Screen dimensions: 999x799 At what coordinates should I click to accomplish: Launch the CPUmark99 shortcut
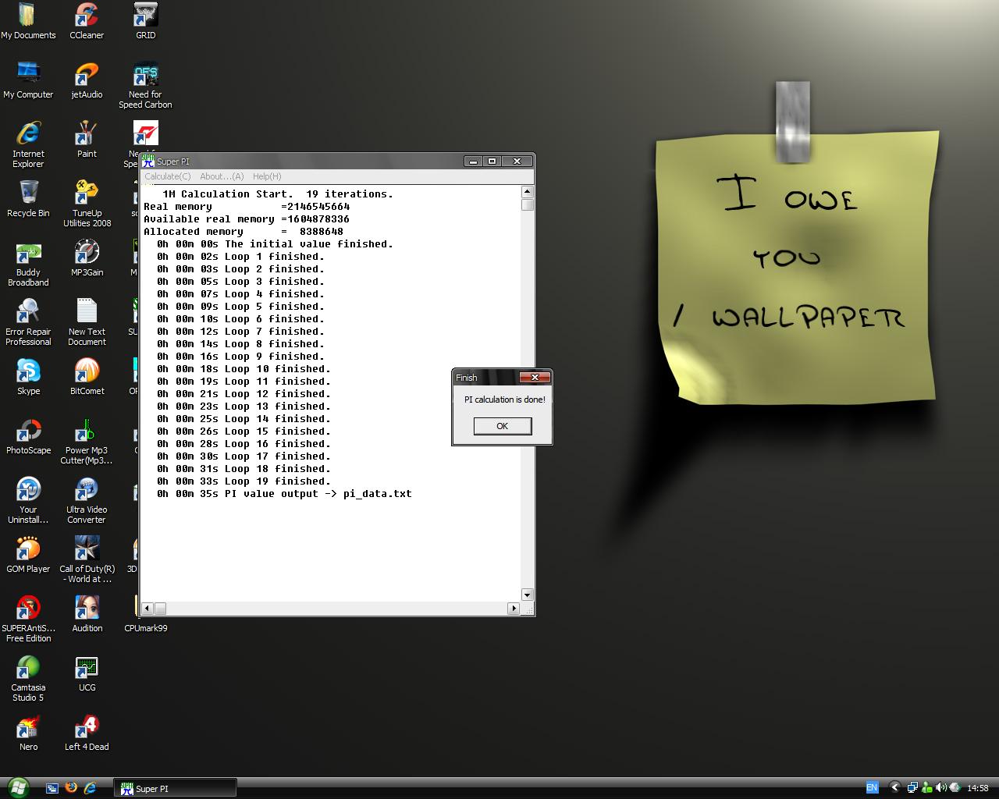pos(145,627)
